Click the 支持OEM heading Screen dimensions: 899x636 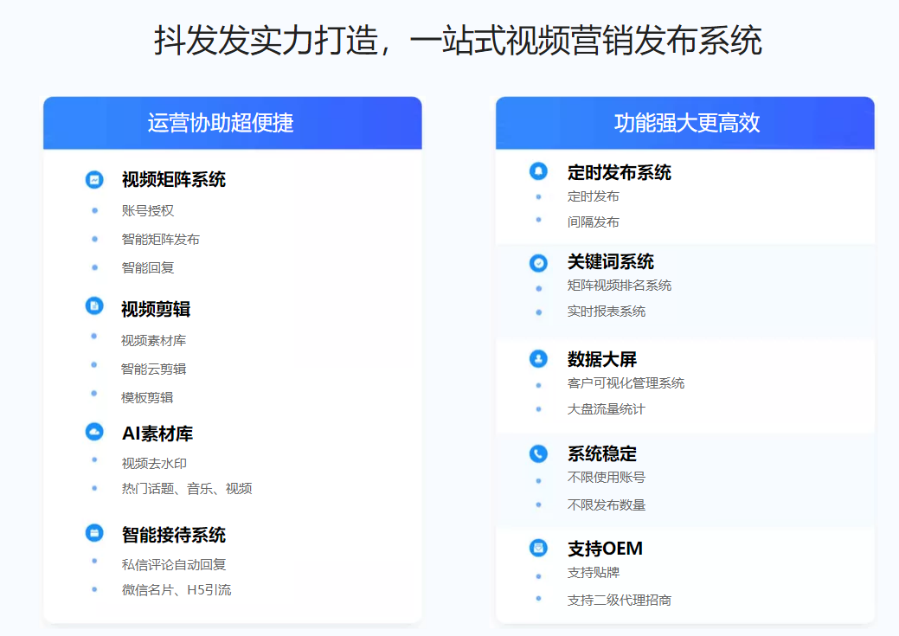(x=605, y=549)
